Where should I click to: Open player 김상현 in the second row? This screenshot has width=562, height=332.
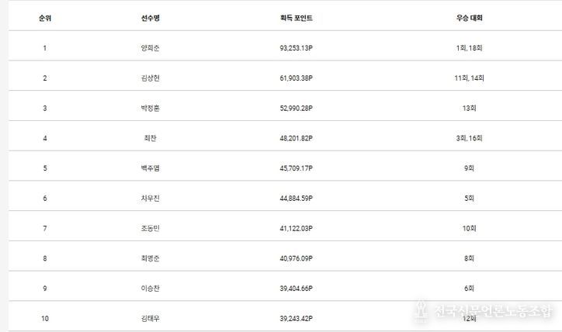150,78
